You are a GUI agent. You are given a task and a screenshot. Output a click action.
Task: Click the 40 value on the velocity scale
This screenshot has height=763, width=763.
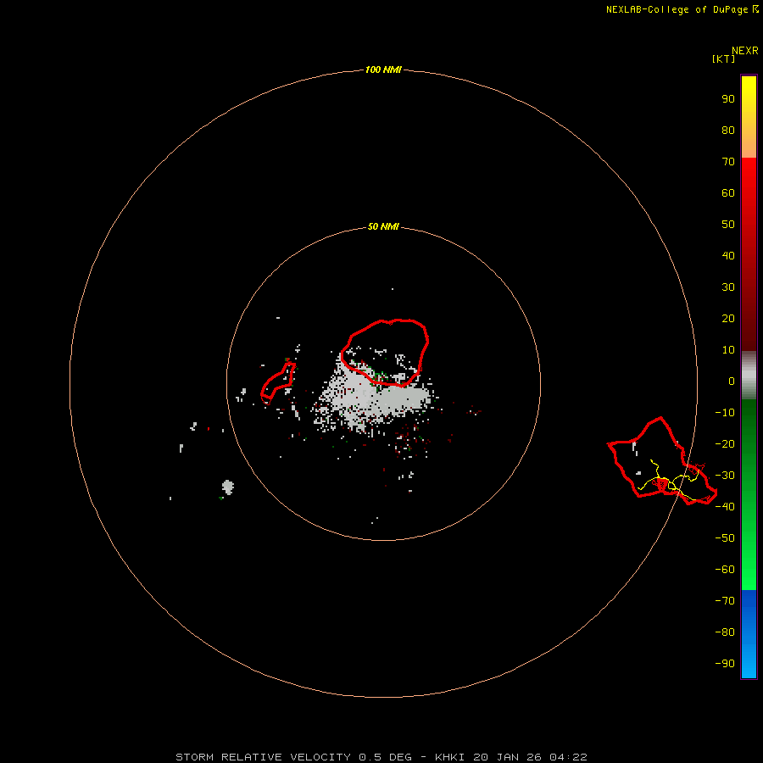(728, 255)
